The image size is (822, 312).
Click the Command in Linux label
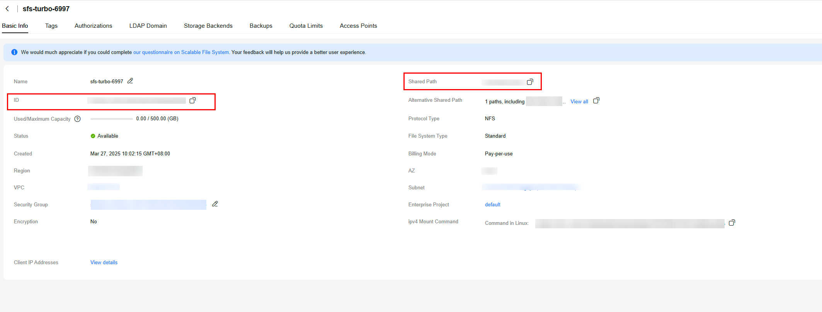point(507,223)
